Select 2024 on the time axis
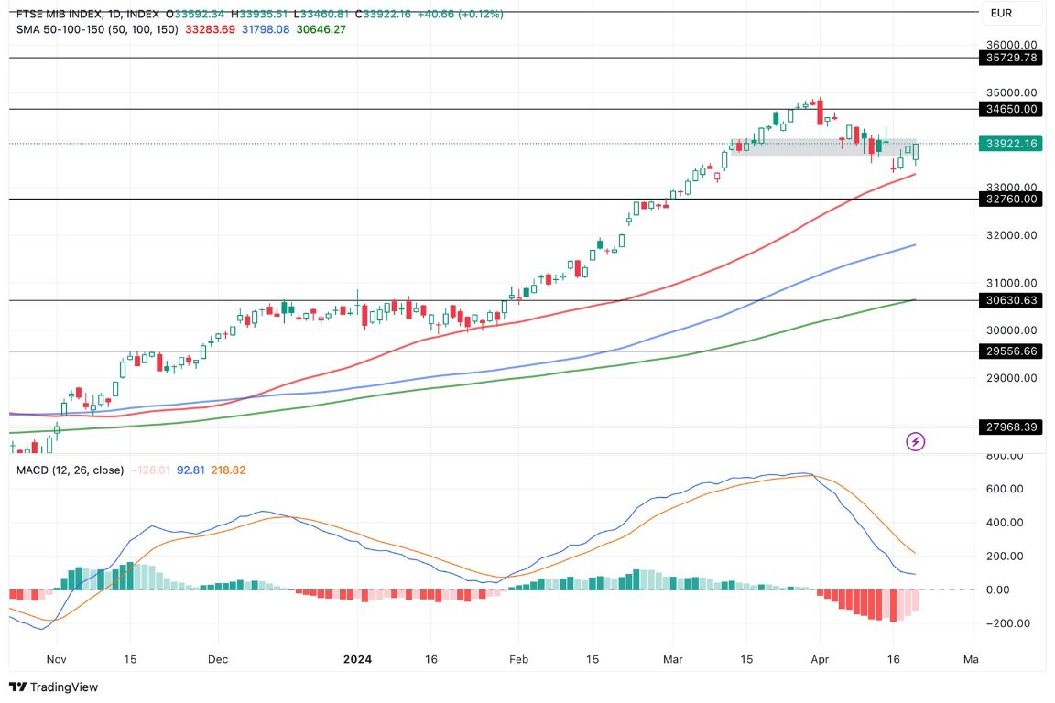 pos(356,659)
